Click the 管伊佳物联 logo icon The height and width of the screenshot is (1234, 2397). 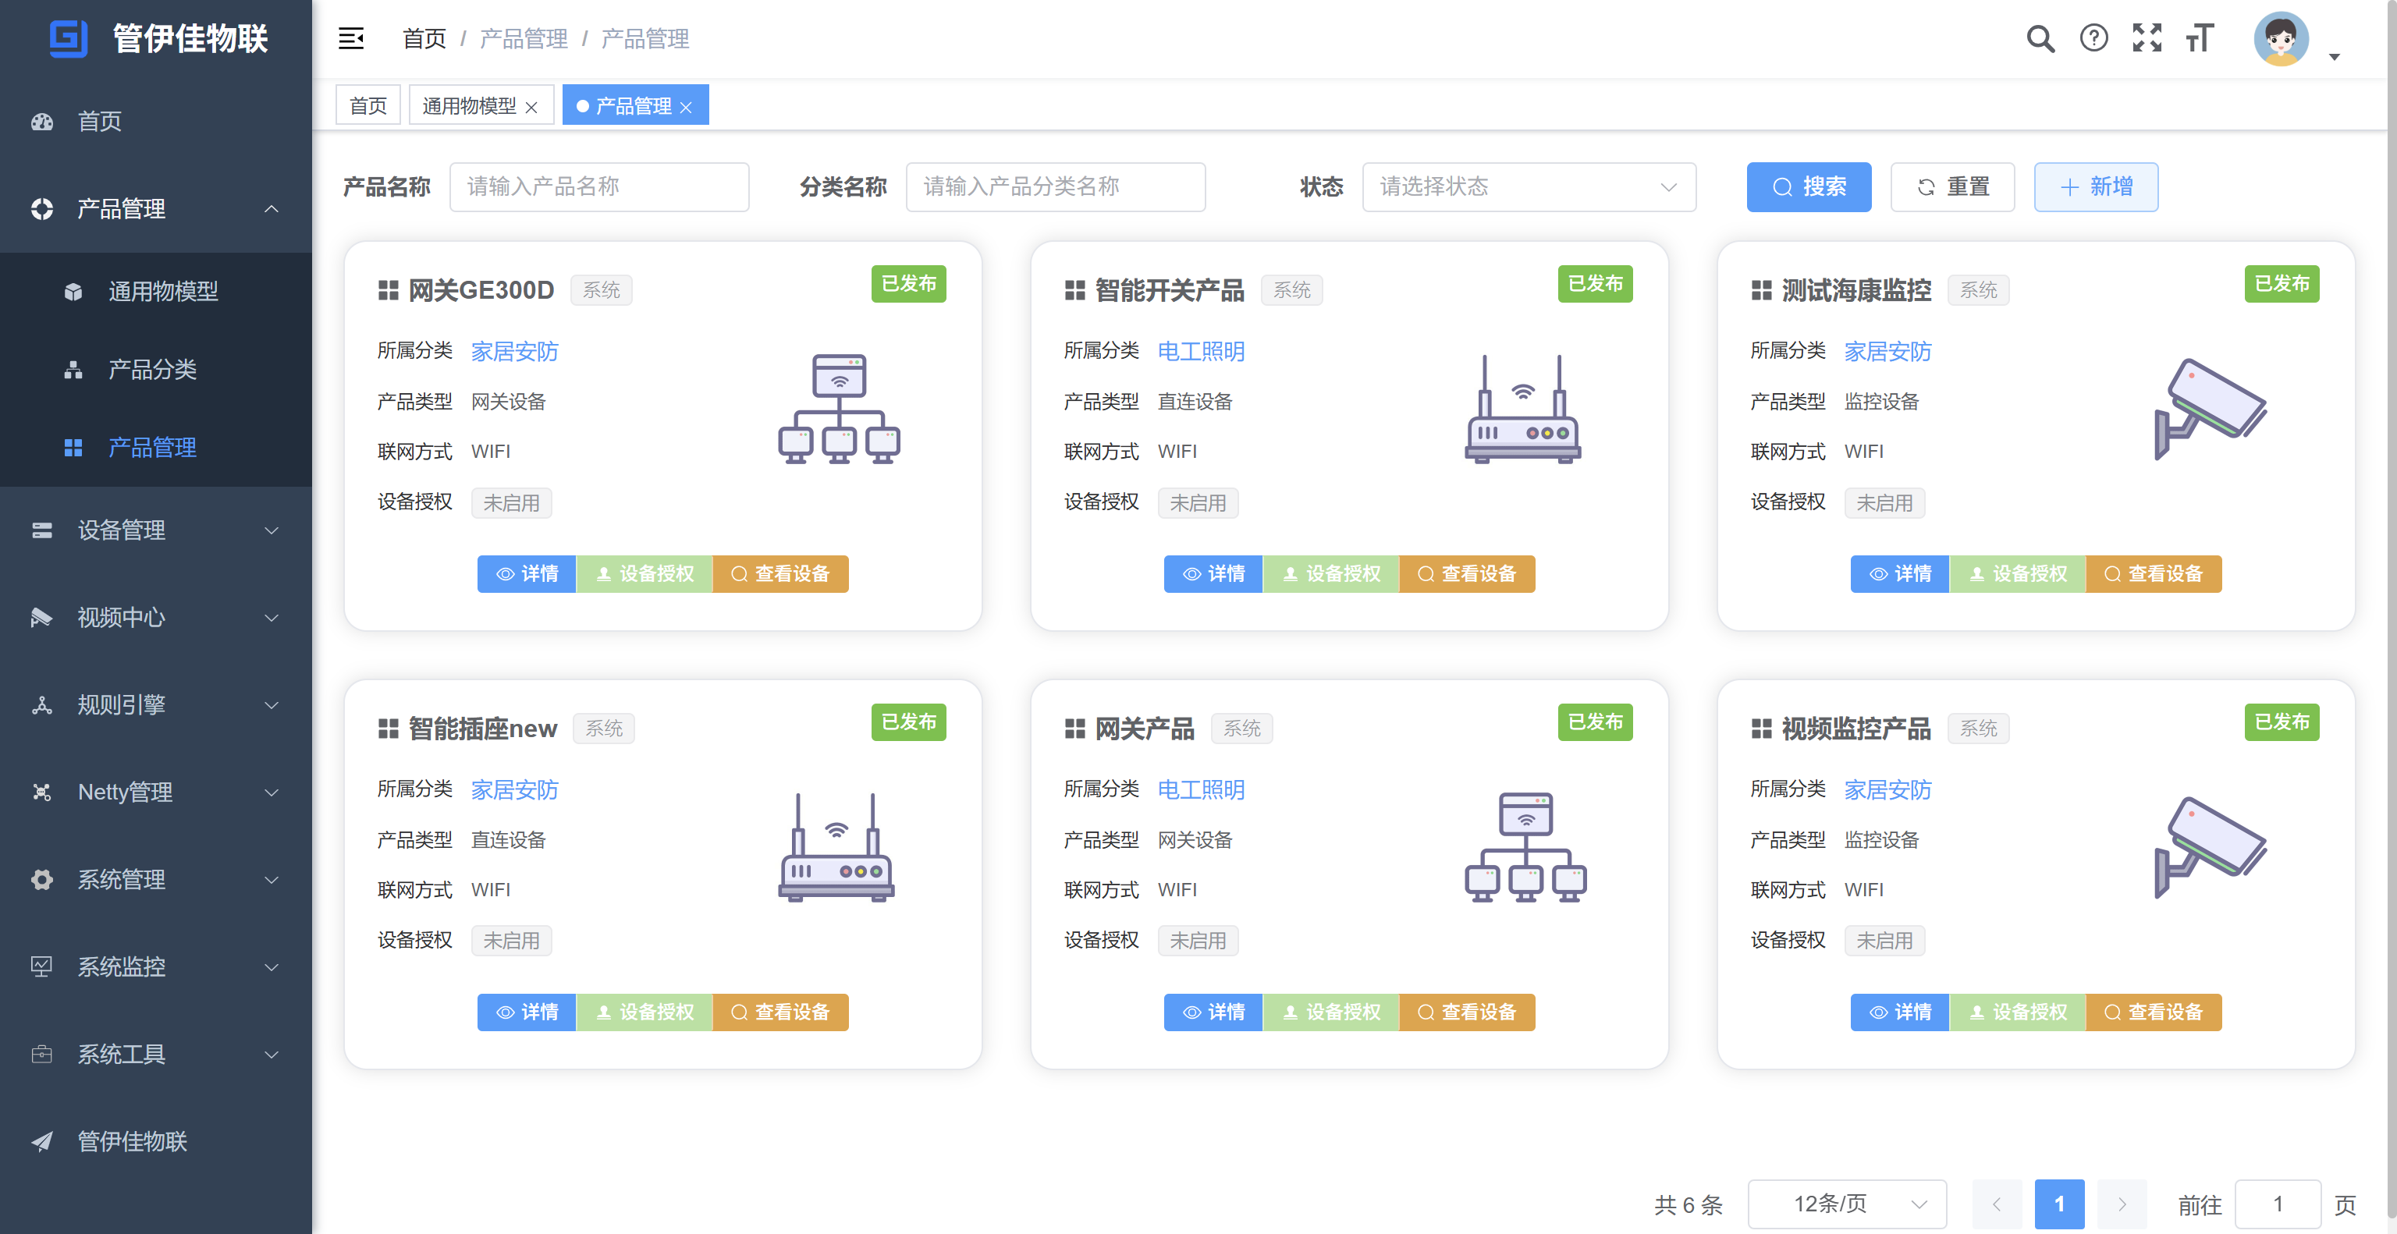[68, 38]
